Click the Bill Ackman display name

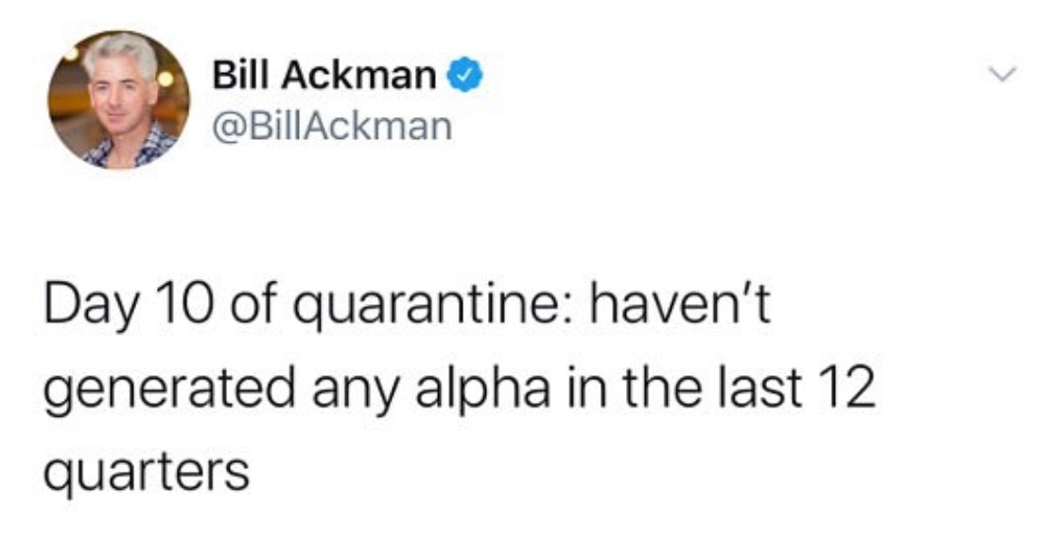click(x=324, y=75)
